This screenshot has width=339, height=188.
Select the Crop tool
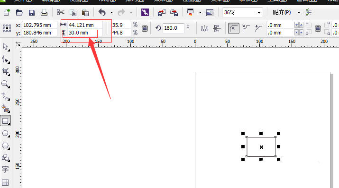click(x=6, y=72)
